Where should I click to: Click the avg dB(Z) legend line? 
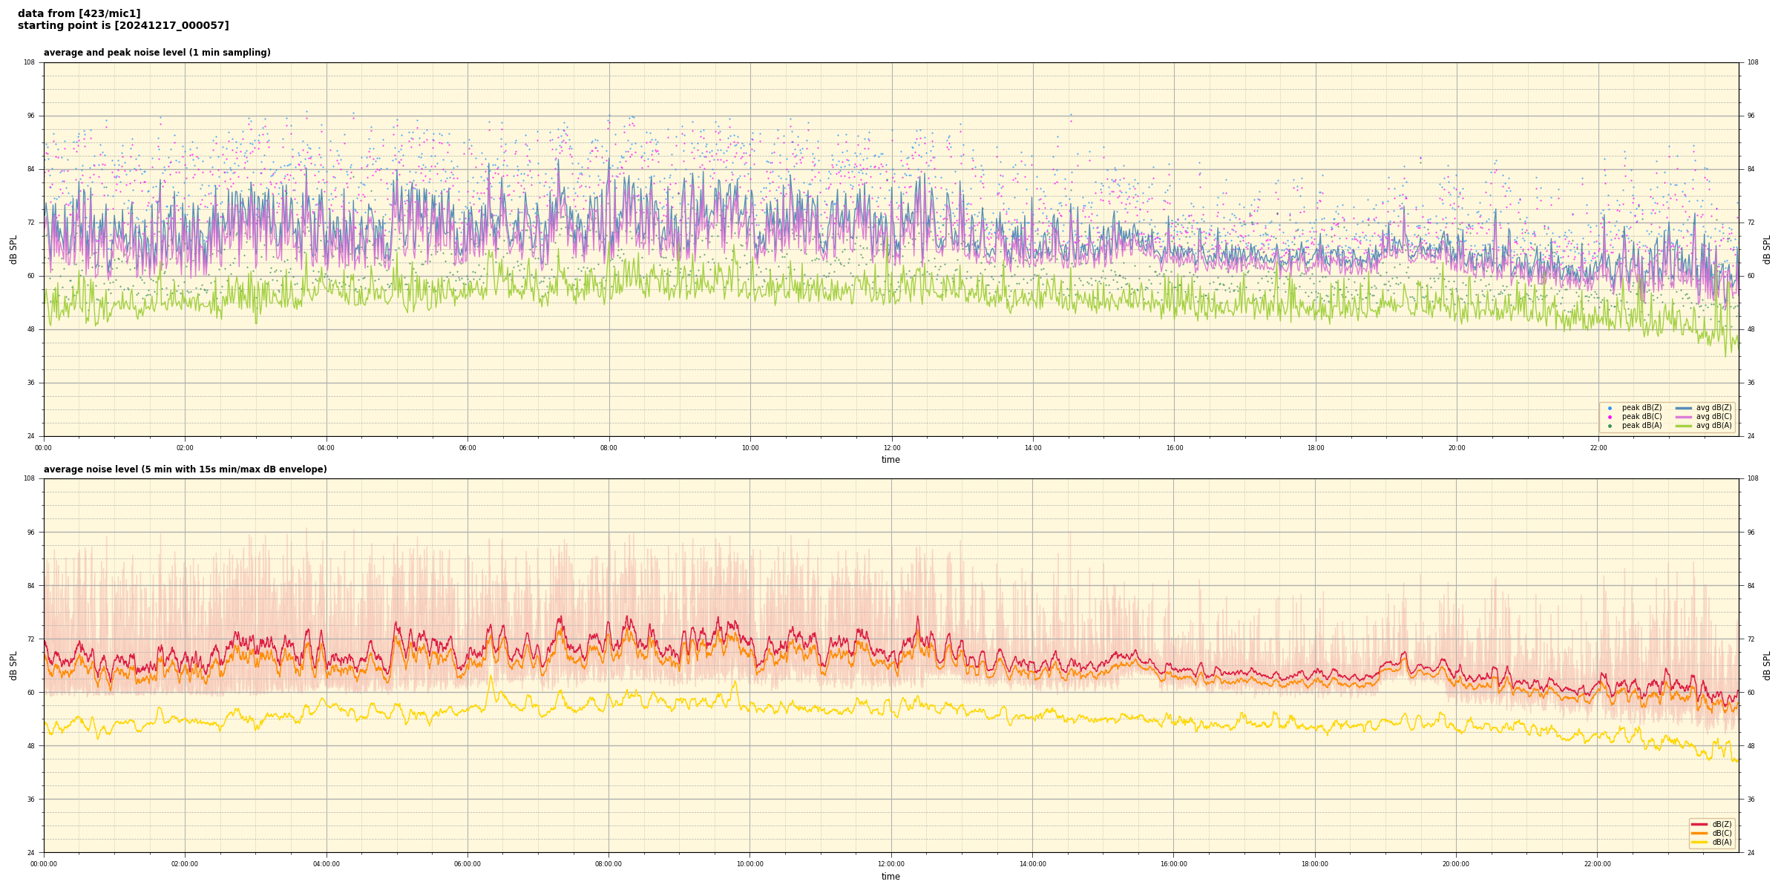1684,408
